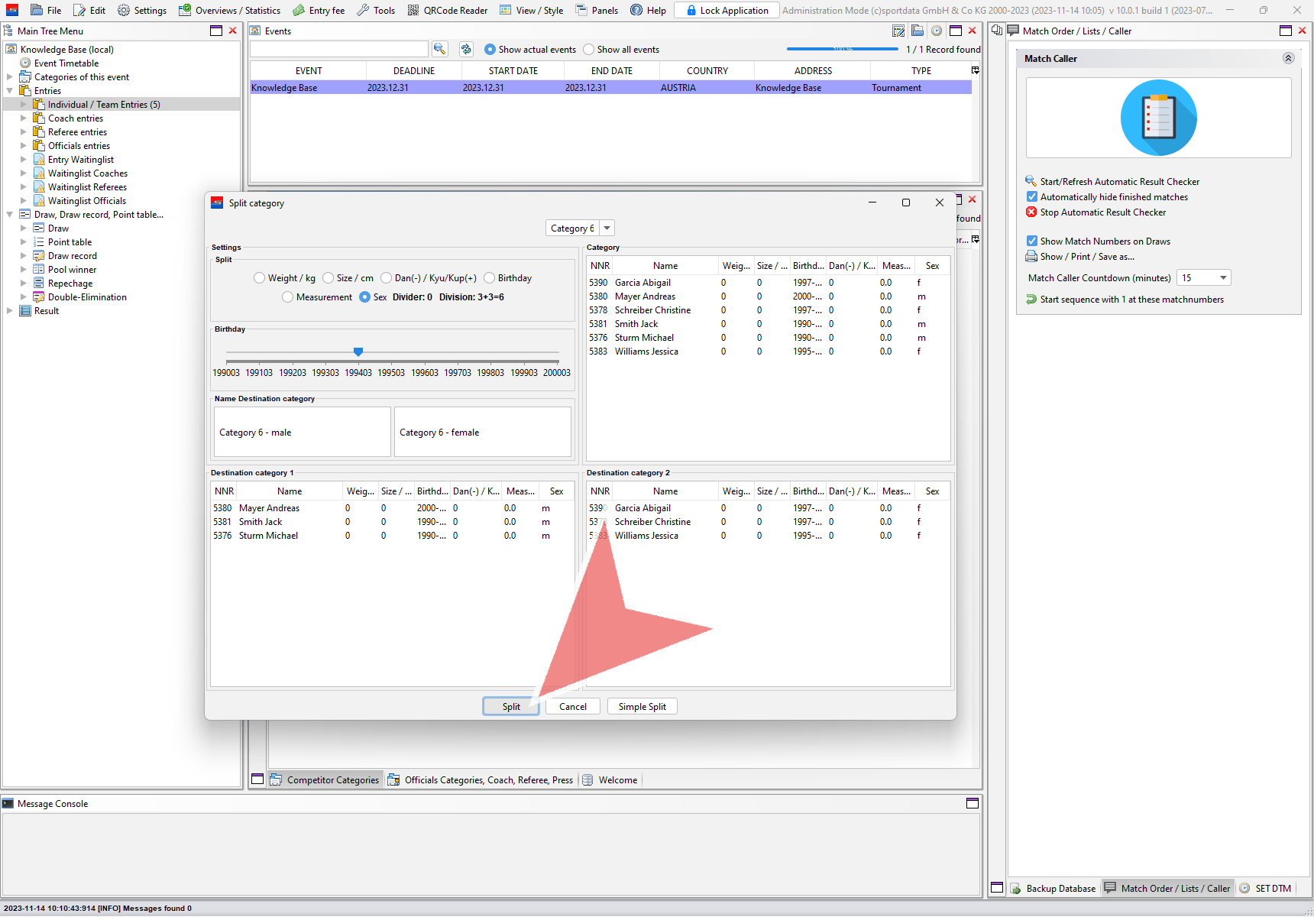Open the Category 6 dropdown
The width and height of the screenshot is (1314, 917).
coord(607,228)
